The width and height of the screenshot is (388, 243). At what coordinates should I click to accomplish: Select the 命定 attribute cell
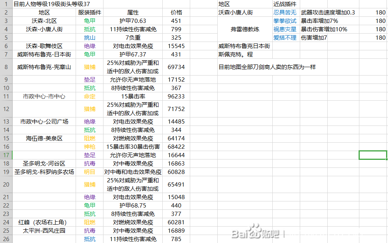89,97
